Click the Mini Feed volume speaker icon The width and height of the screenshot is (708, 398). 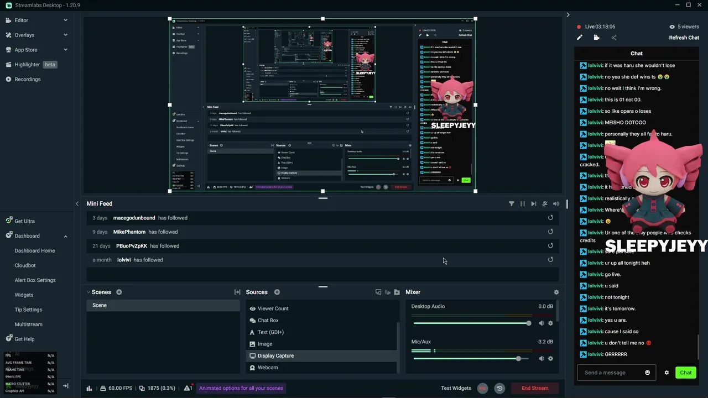tap(556, 204)
